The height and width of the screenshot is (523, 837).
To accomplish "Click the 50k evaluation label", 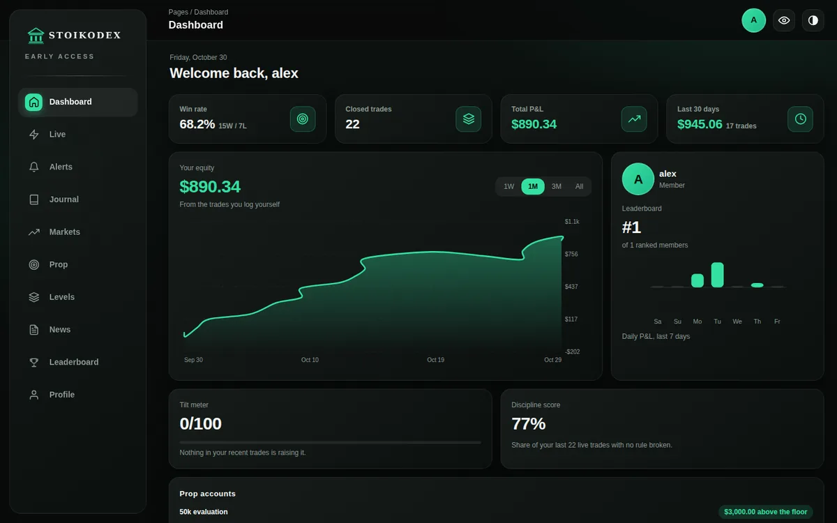I will pos(204,512).
